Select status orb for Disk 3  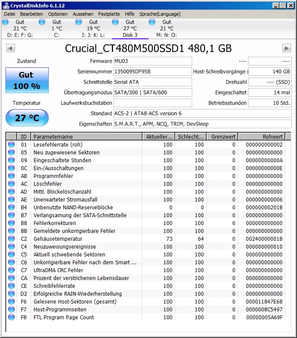tap(115, 22)
